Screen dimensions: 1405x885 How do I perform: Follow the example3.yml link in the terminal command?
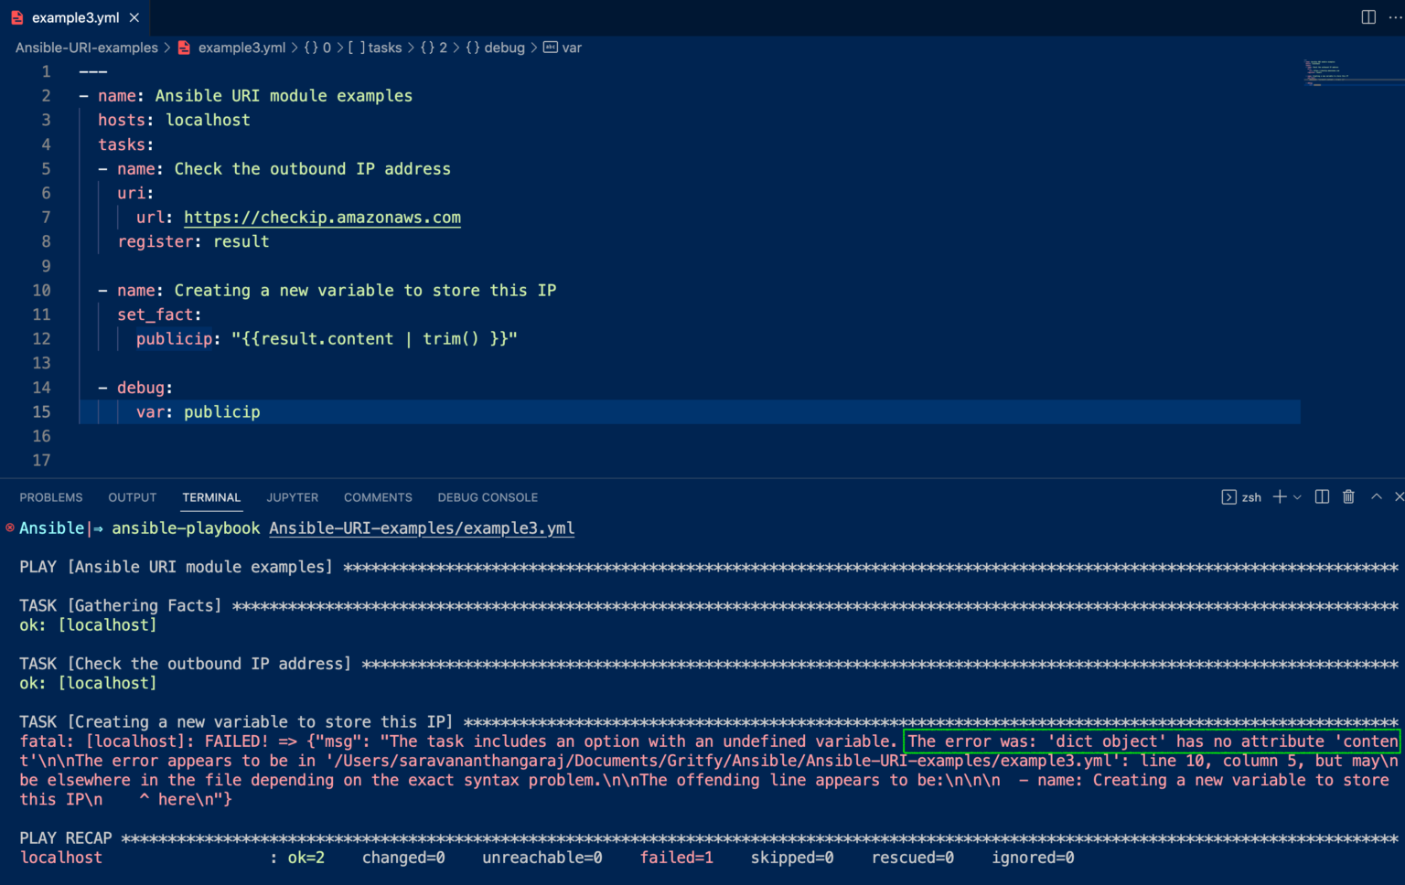pyautogui.click(x=422, y=528)
